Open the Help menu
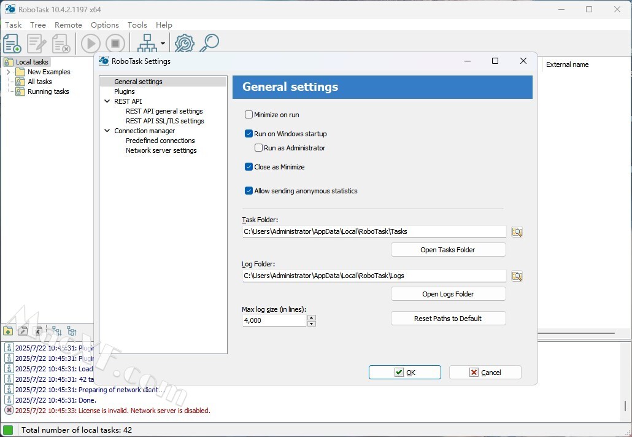632x437 pixels. point(164,25)
